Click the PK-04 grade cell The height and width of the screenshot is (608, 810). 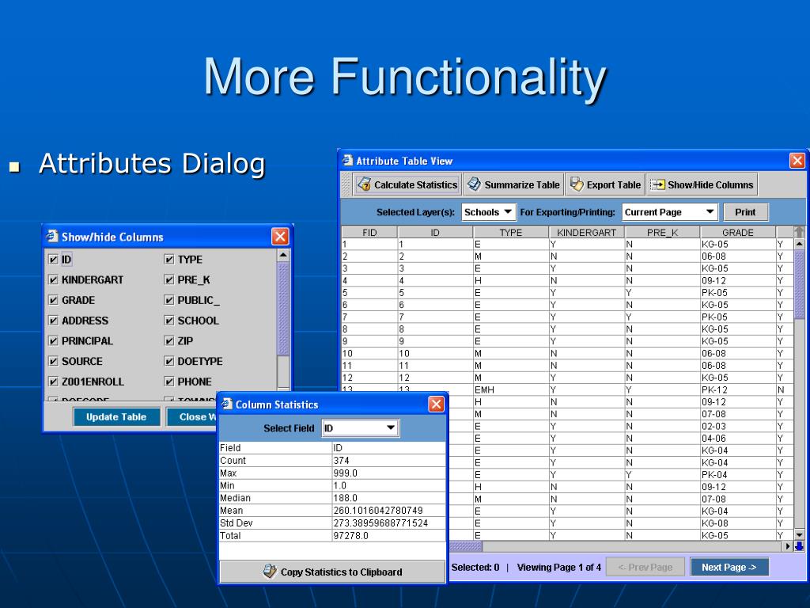738,475
